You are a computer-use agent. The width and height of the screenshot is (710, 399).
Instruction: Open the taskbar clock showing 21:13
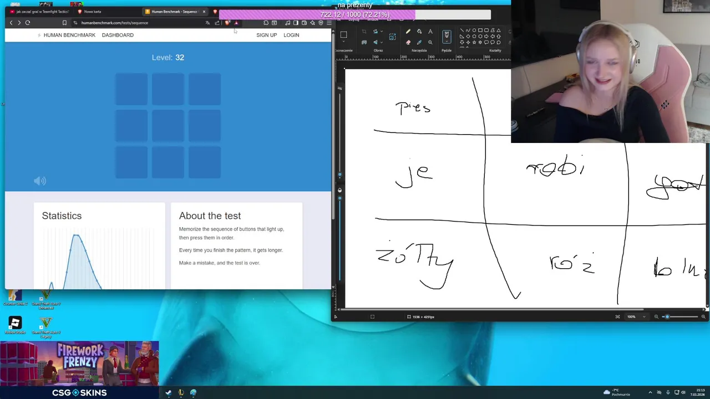tap(697, 392)
